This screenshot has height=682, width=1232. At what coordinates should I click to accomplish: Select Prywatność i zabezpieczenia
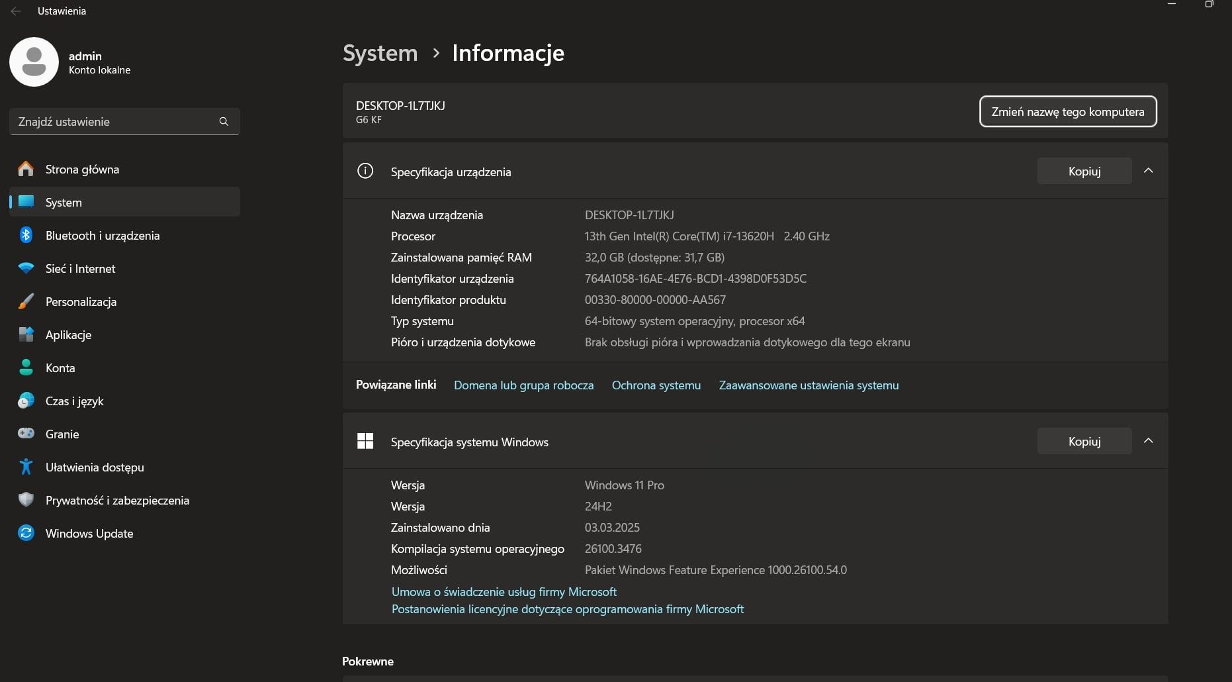coord(124,500)
